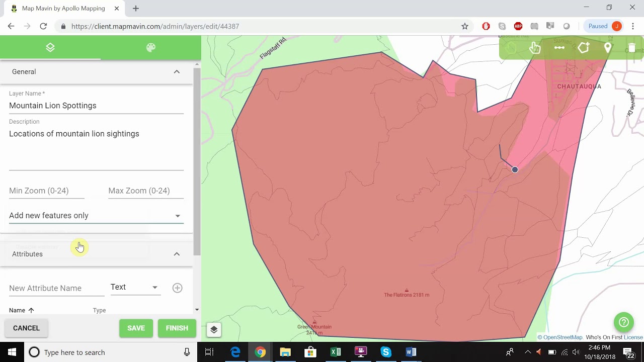Focus the Max Zoom (0-24) field
Image resolution: width=644 pixels, height=362 pixels.
[146, 191]
